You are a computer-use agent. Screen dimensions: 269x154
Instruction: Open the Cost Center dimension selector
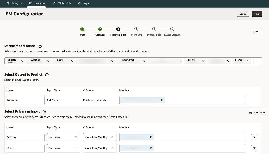click(x=132, y=61)
